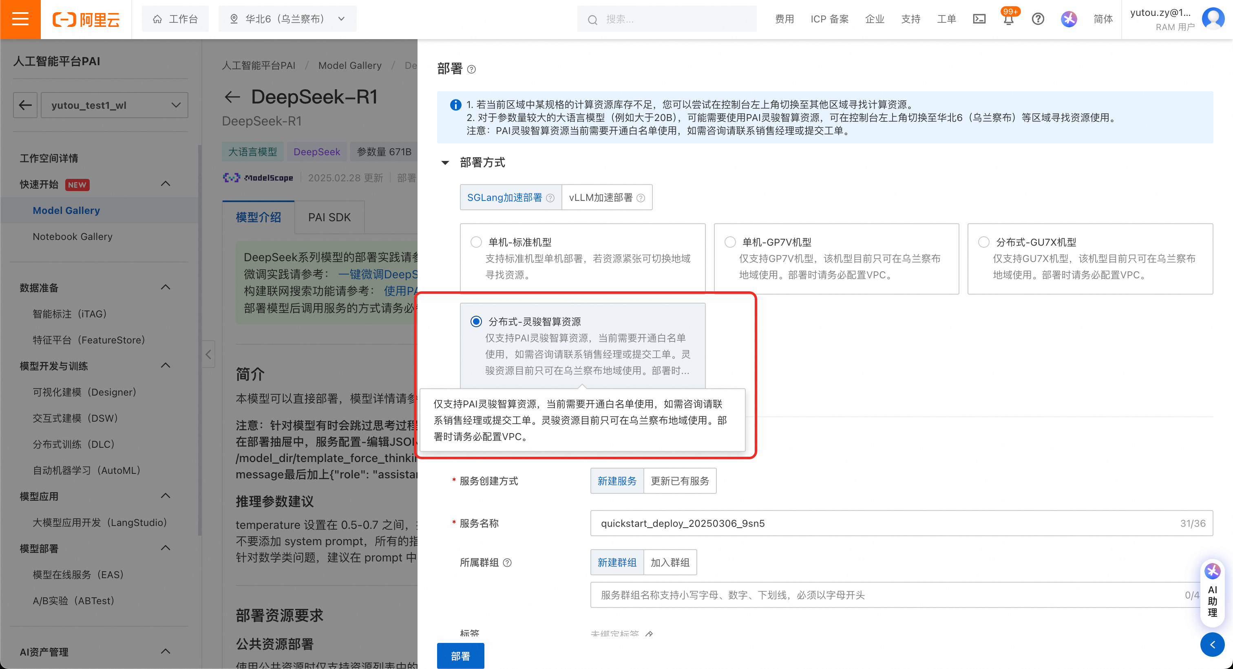Select 单机-标准机型 radio option

coord(476,242)
